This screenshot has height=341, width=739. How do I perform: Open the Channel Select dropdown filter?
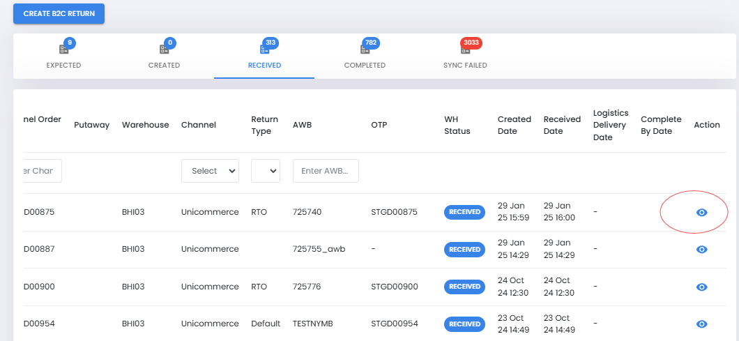(x=211, y=171)
